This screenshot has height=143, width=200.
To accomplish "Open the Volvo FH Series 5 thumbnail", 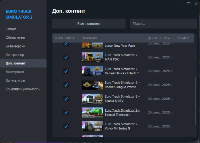I will tap(92, 126).
